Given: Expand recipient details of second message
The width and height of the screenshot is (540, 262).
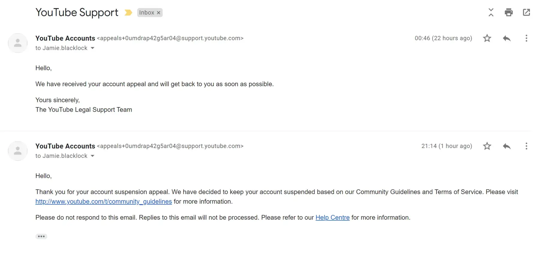Looking at the screenshot, I should (x=92, y=156).
